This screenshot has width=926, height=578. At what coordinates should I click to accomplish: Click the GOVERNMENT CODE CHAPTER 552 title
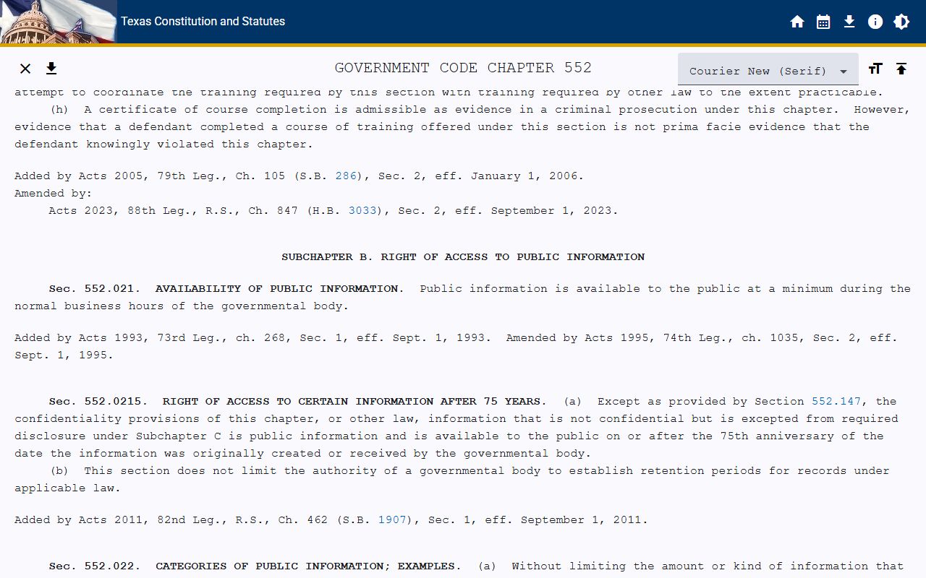coord(463,68)
